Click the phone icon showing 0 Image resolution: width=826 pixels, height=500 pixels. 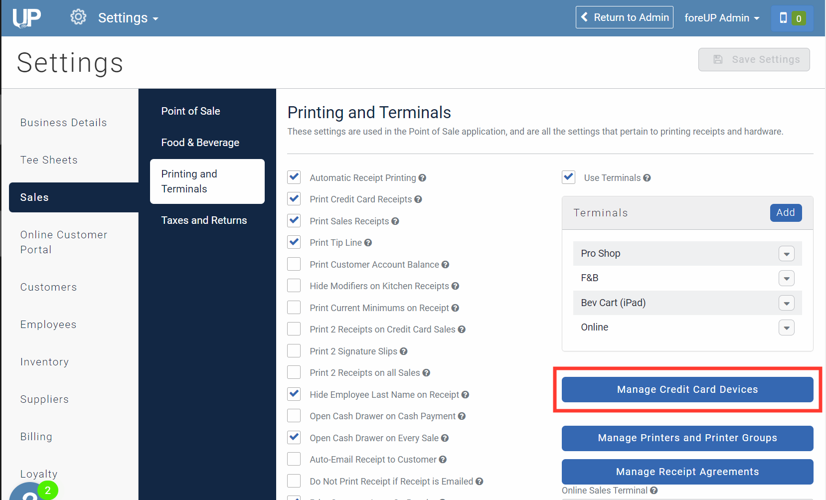(792, 17)
